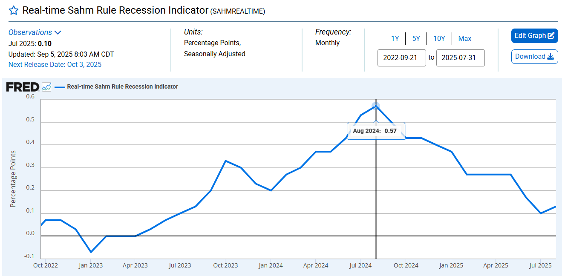Click the title 'Real-time Sahm Rule Recession Indicator'
This screenshot has width=562, height=276.
point(115,11)
